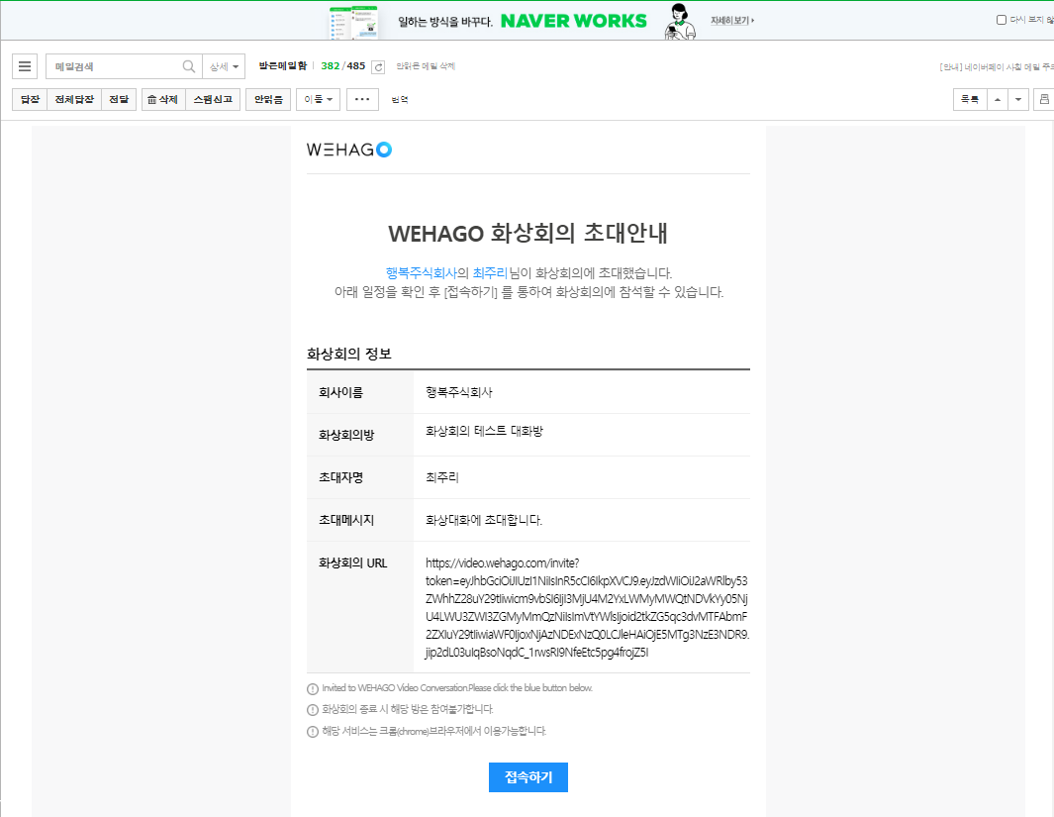
Task: Tick the '다시 보지 않기' banner checkbox
Action: point(1001,20)
